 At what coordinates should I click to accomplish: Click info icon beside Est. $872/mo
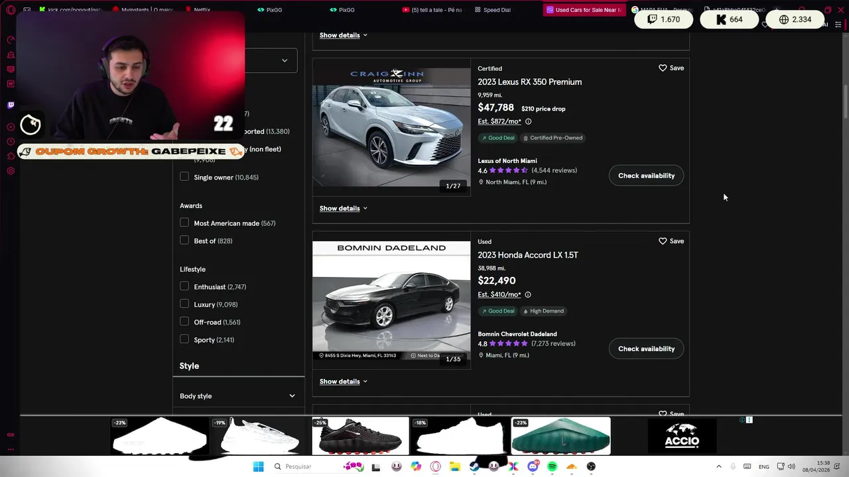[x=528, y=122]
